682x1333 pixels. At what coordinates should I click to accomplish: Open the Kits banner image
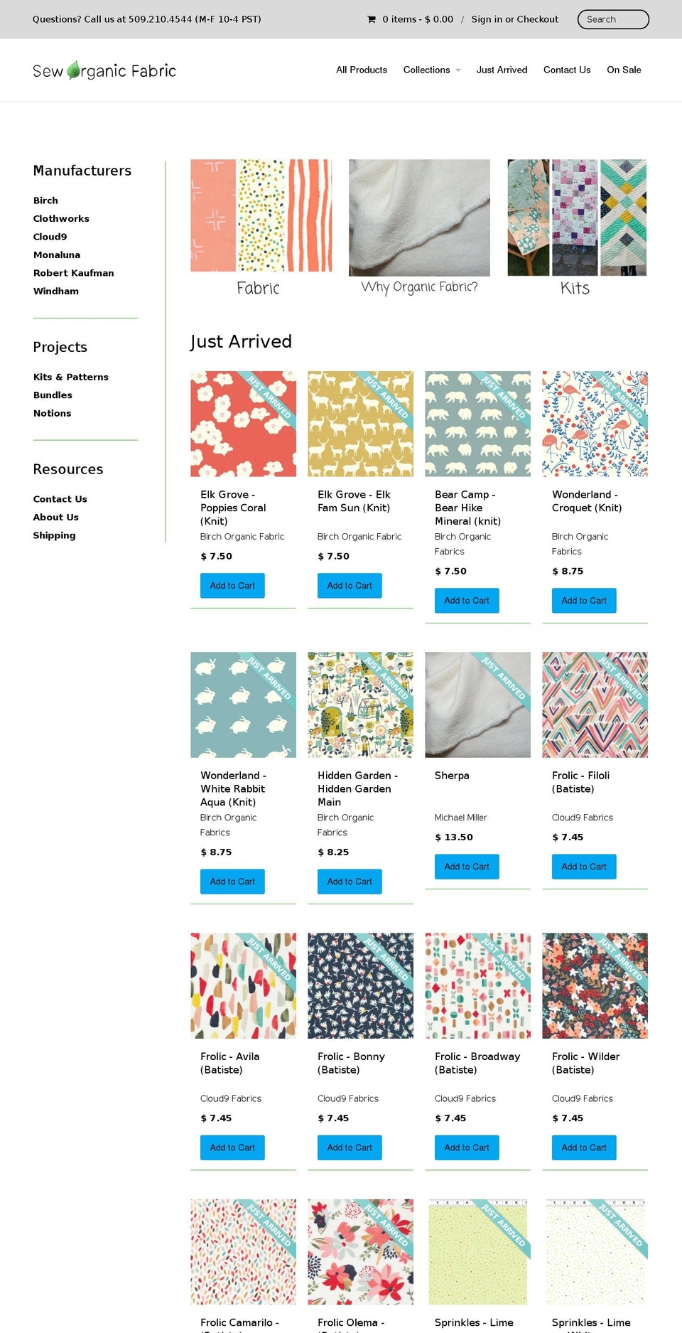click(575, 218)
